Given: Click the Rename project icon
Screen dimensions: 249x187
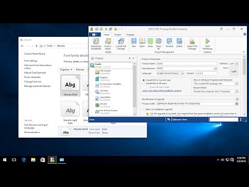Looking at the screenshot, I should (x=169, y=43).
